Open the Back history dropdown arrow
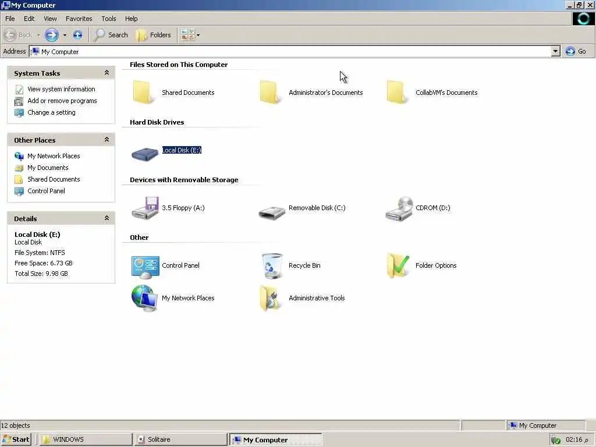The image size is (596, 447). 38,36
